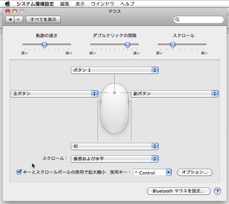Open the ウインドウ menu
The image size is (229, 204).
point(102,4)
